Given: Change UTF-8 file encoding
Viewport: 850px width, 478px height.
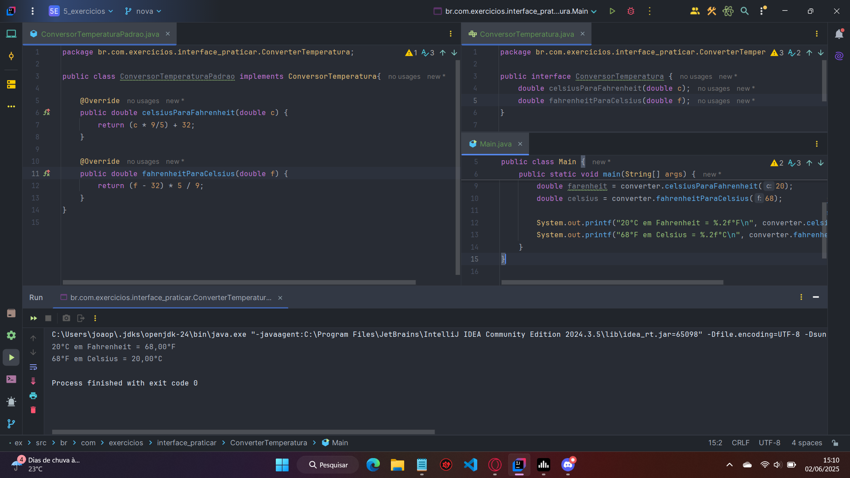Looking at the screenshot, I should pos(769,443).
